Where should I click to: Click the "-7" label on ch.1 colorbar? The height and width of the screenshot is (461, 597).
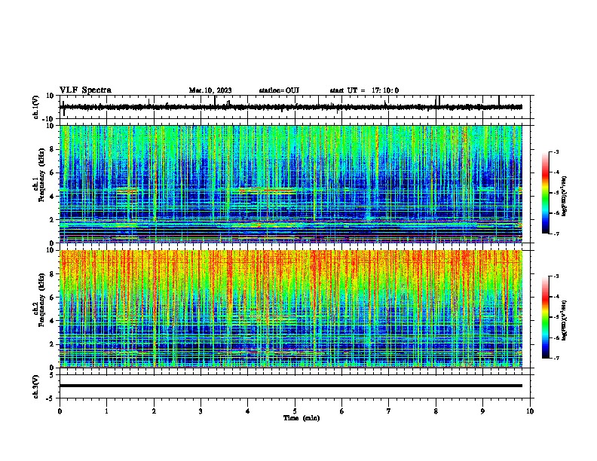(556, 234)
